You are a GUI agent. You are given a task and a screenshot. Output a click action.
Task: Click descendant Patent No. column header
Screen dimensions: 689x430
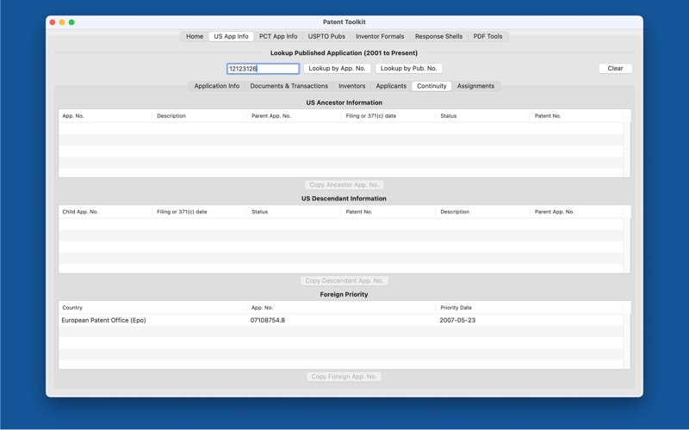tap(388, 212)
